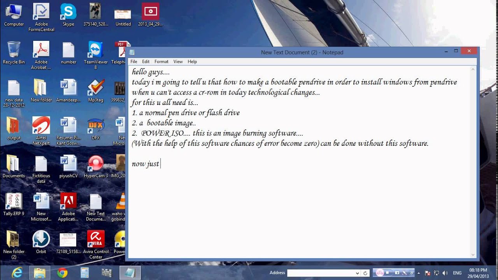Open the Edit menu in Notepad
The height and width of the screenshot is (280, 498).
tap(146, 61)
